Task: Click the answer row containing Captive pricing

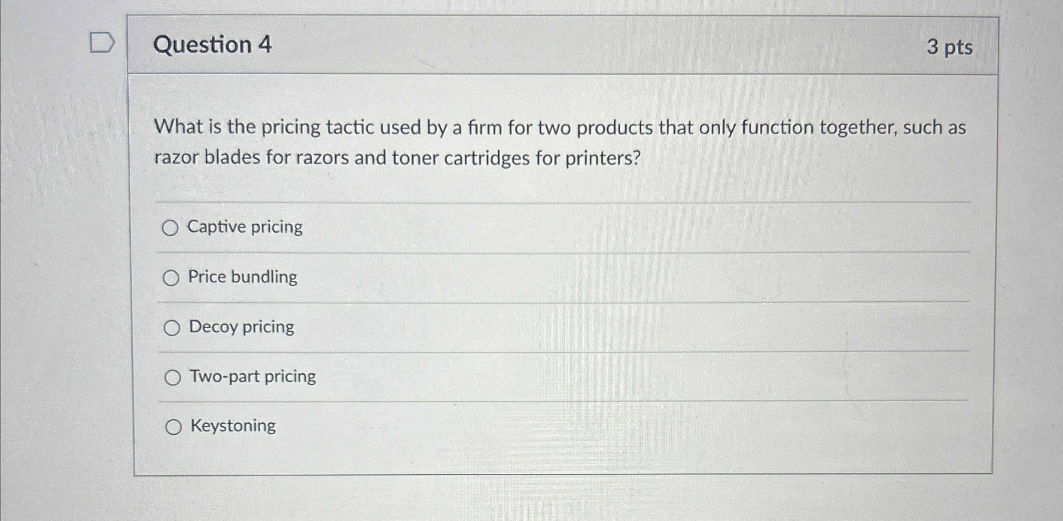Action: (515, 228)
